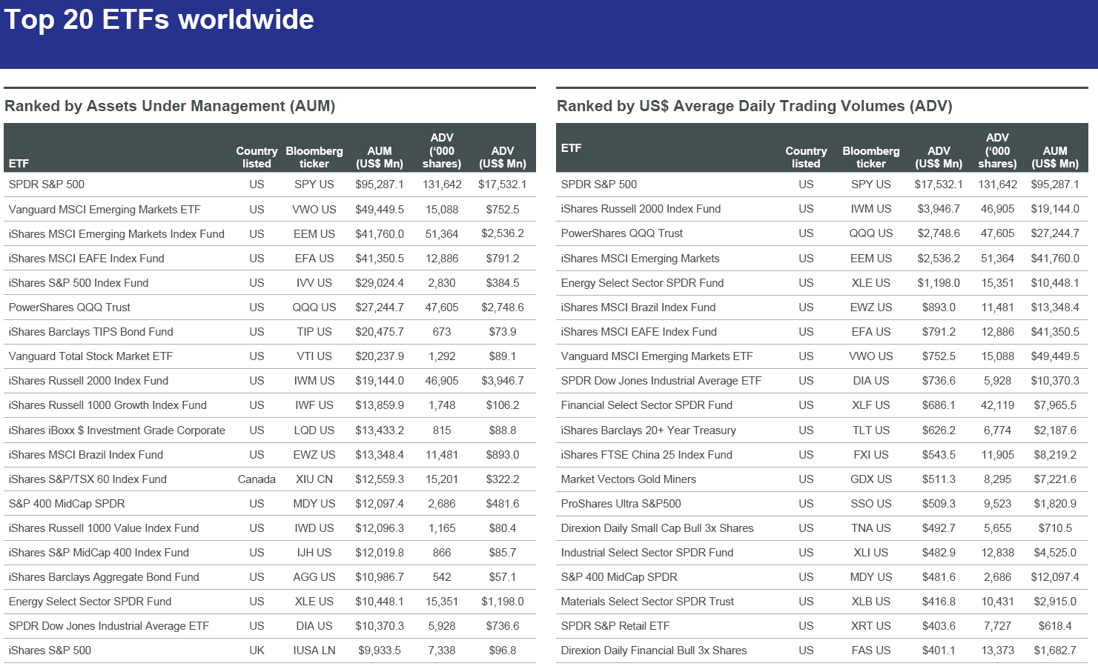Click ADV shares value '42,119'
This screenshot has height=672, width=1098.
pos(997,405)
